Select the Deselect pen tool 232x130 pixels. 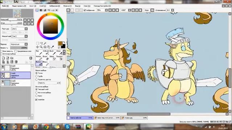pyautogui.click(x=59, y=58)
